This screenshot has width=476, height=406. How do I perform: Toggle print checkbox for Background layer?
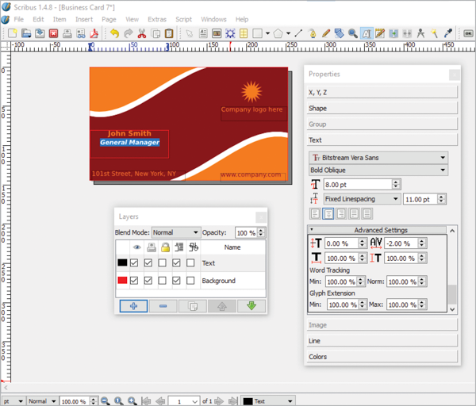[x=148, y=281]
